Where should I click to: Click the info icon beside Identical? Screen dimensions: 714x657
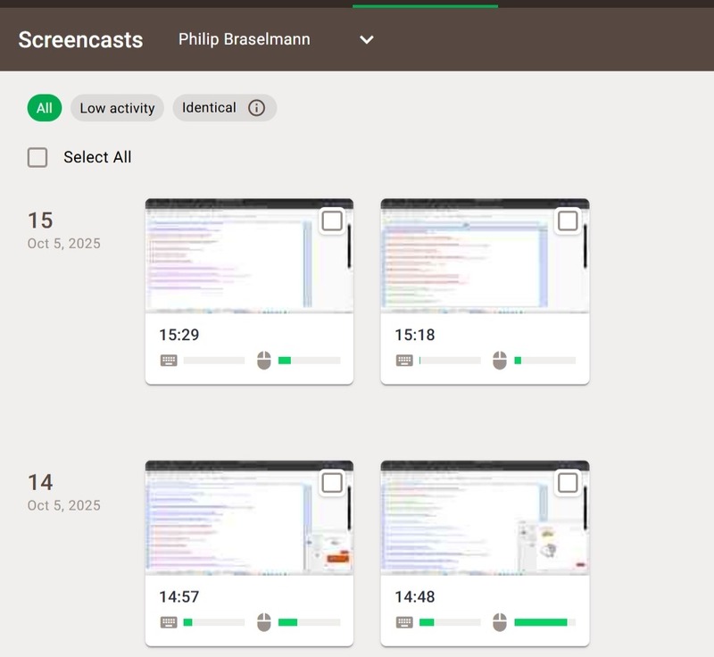point(256,108)
